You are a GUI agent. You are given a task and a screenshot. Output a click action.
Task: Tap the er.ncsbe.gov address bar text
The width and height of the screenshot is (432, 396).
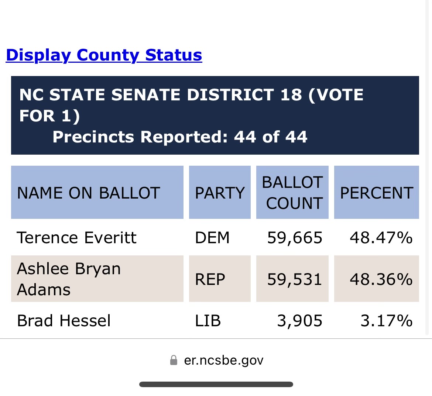point(223,360)
